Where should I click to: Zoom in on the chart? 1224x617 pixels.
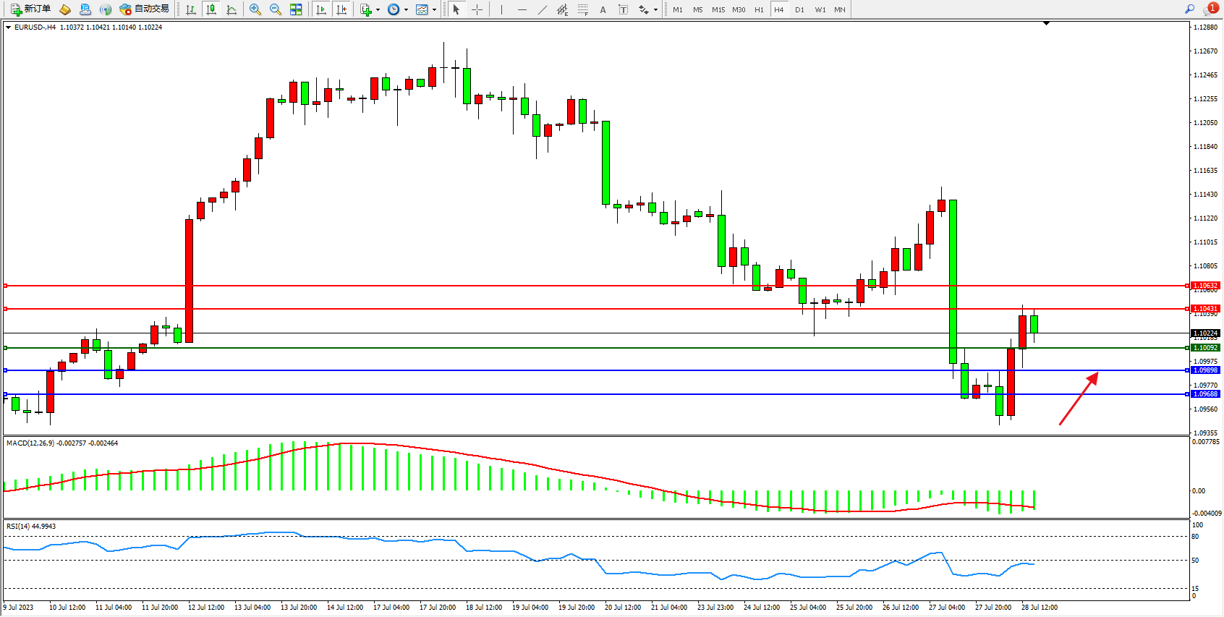(x=255, y=9)
